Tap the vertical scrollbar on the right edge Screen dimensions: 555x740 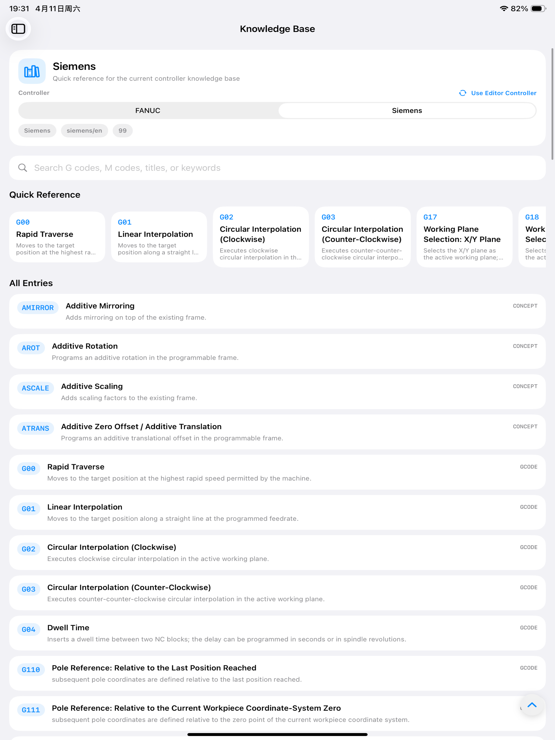point(552,104)
